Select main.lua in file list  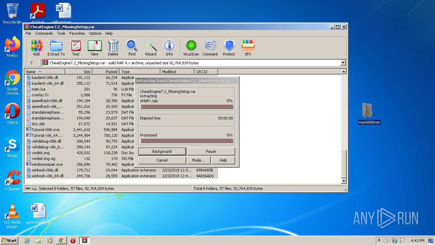pos(38,89)
